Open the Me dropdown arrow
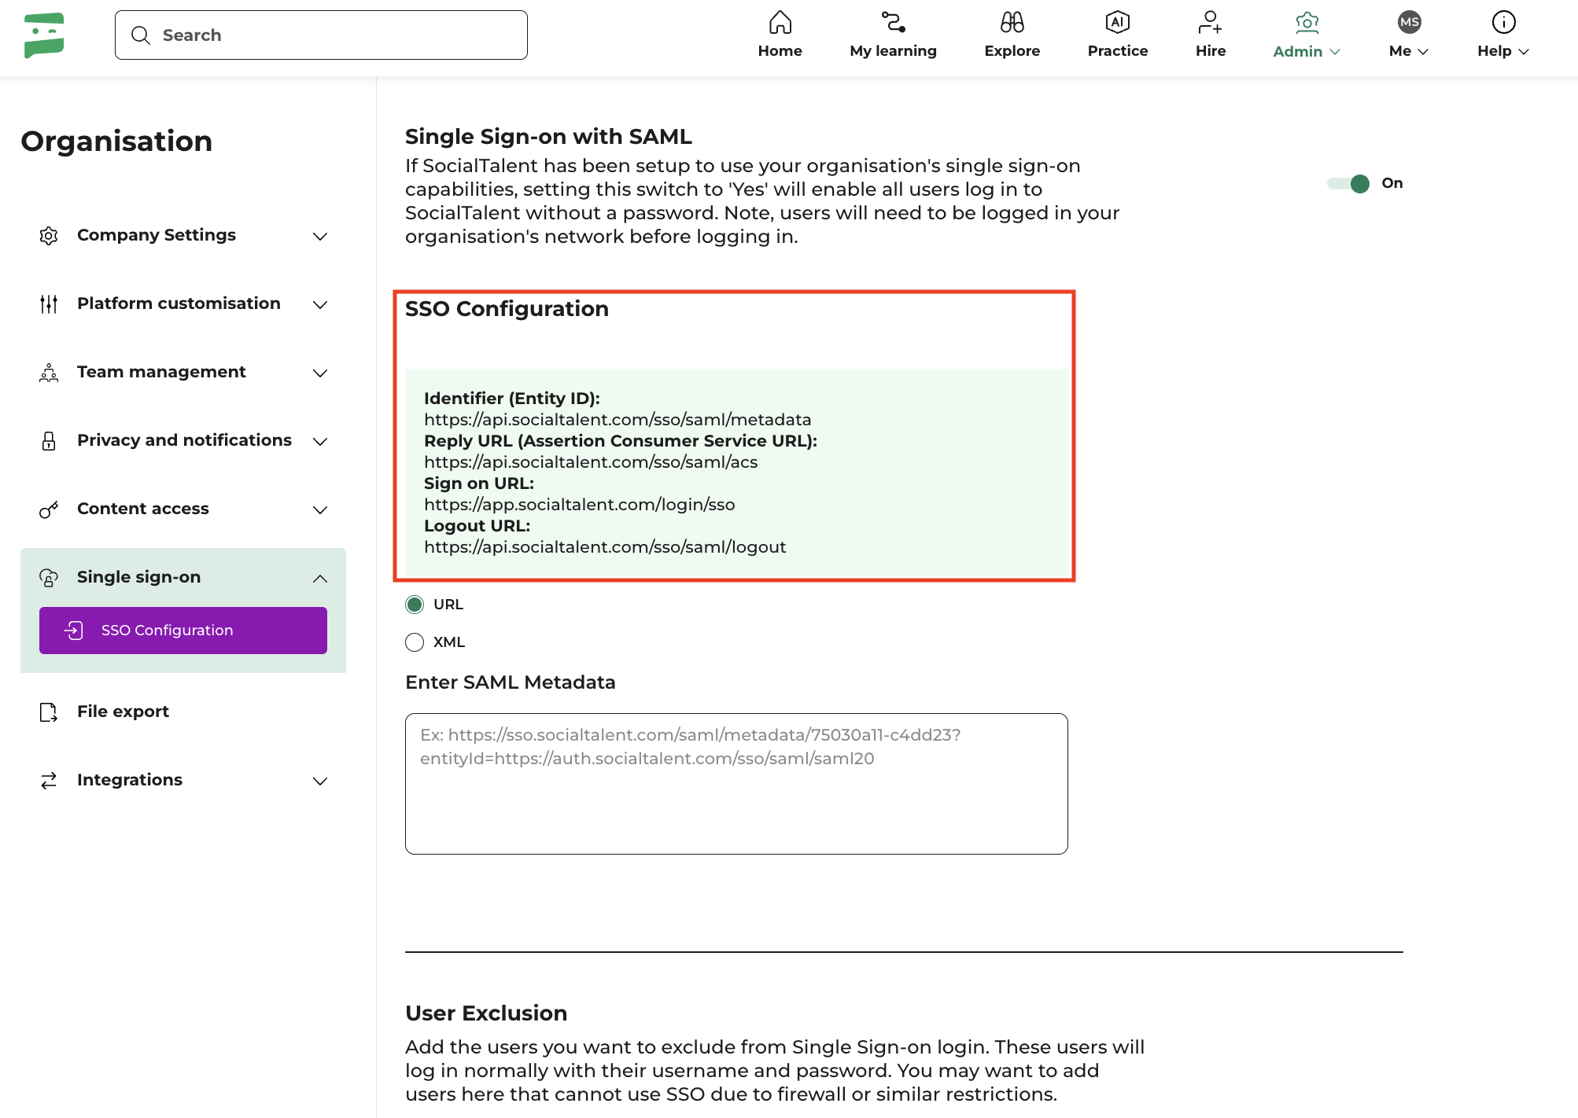 tap(1423, 52)
